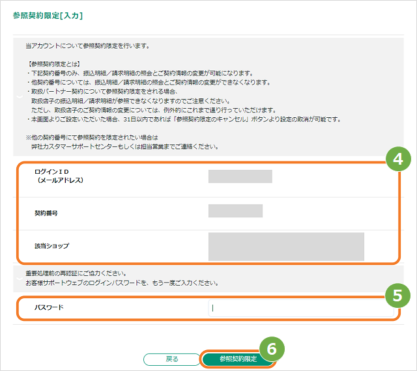Click the 取扱パートナー契約について bullet line

(x=102, y=91)
